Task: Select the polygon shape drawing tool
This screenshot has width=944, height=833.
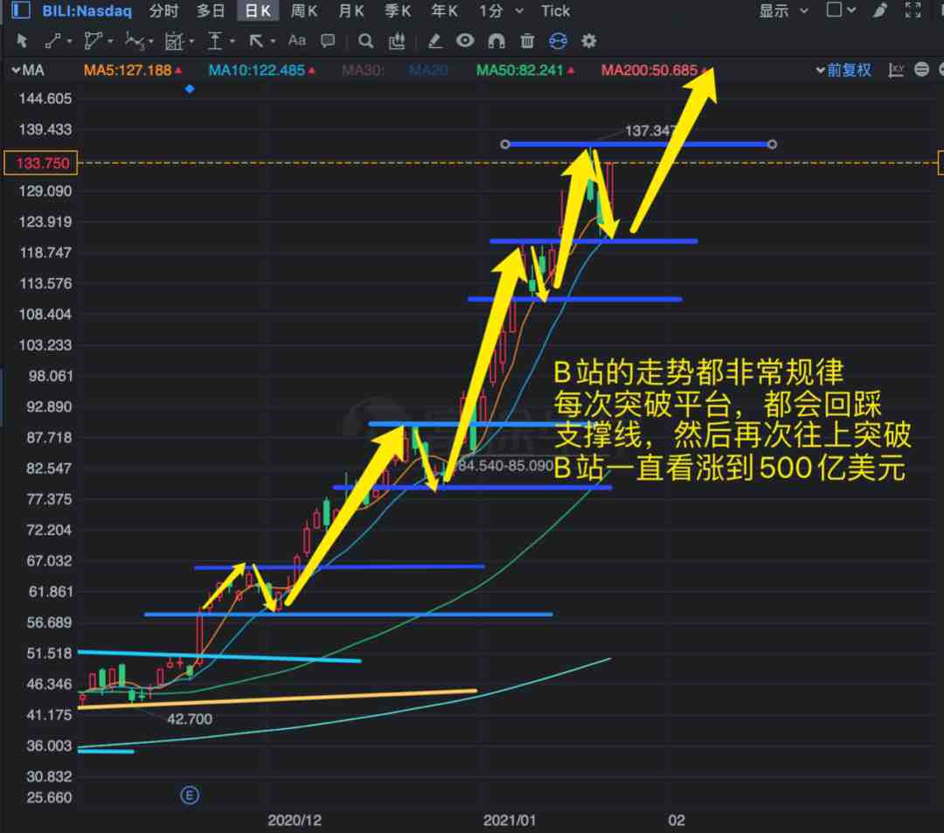Action: pos(93,41)
